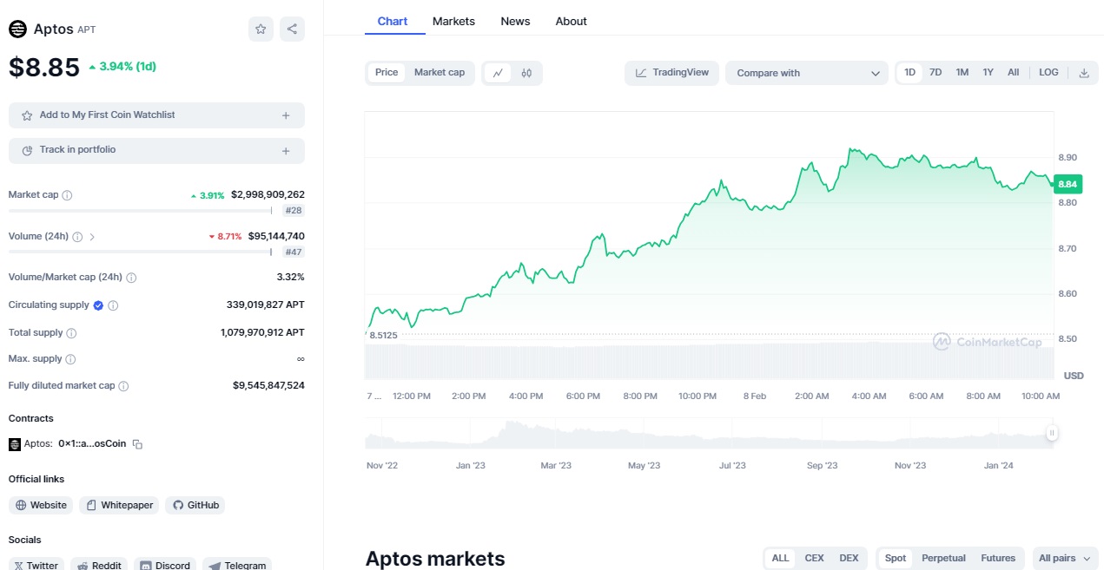This screenshot has width=1104, height=570.
Task: Set chart range to 1M
Action: [962, 73]
